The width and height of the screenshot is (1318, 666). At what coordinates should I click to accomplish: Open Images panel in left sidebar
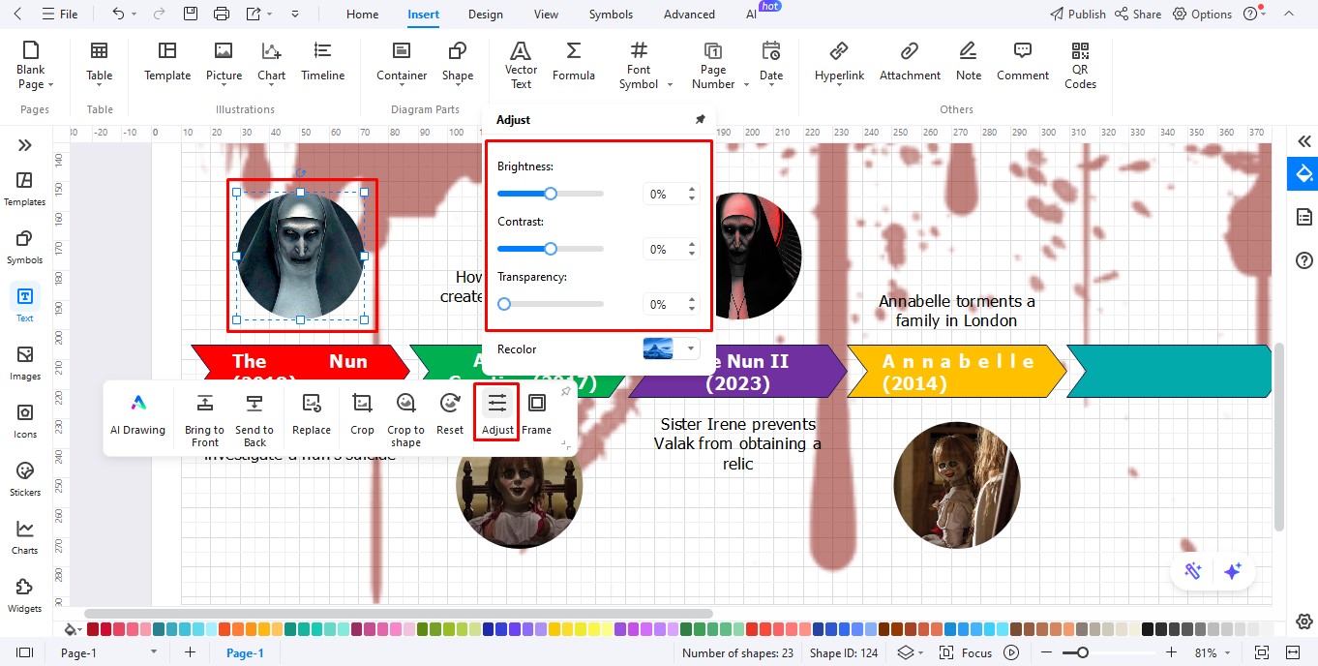25,363
